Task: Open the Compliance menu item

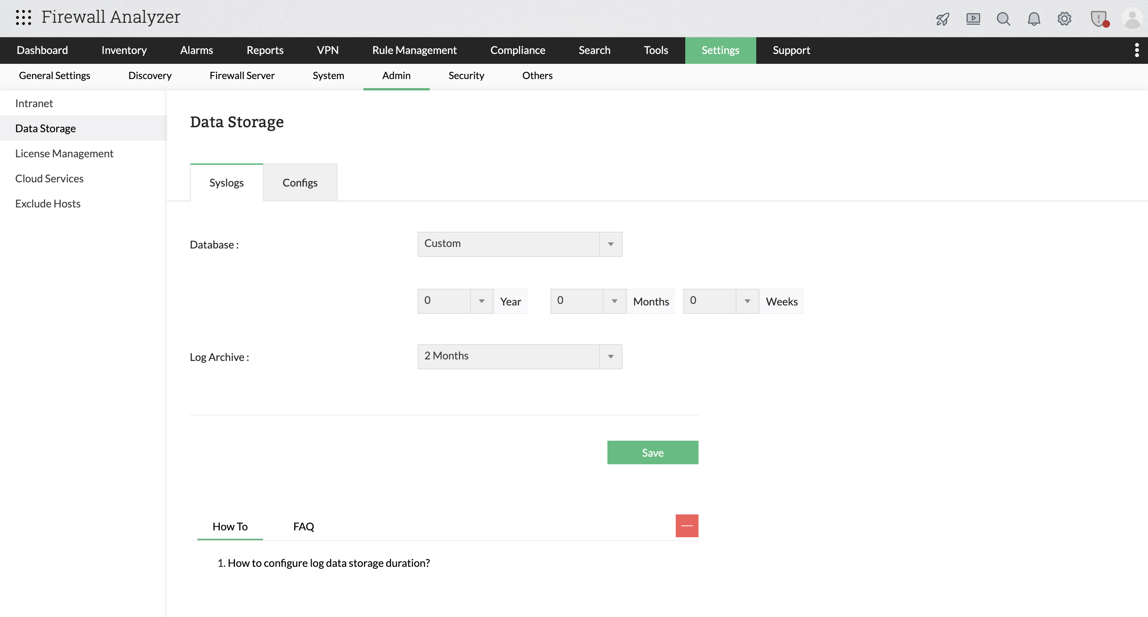Action: coord(518,50)
